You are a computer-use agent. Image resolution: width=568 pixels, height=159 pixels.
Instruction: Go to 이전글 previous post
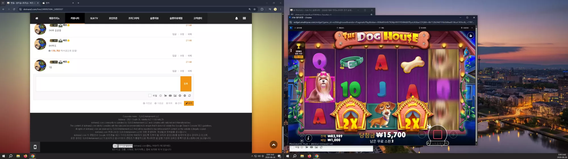pos(147,103)
